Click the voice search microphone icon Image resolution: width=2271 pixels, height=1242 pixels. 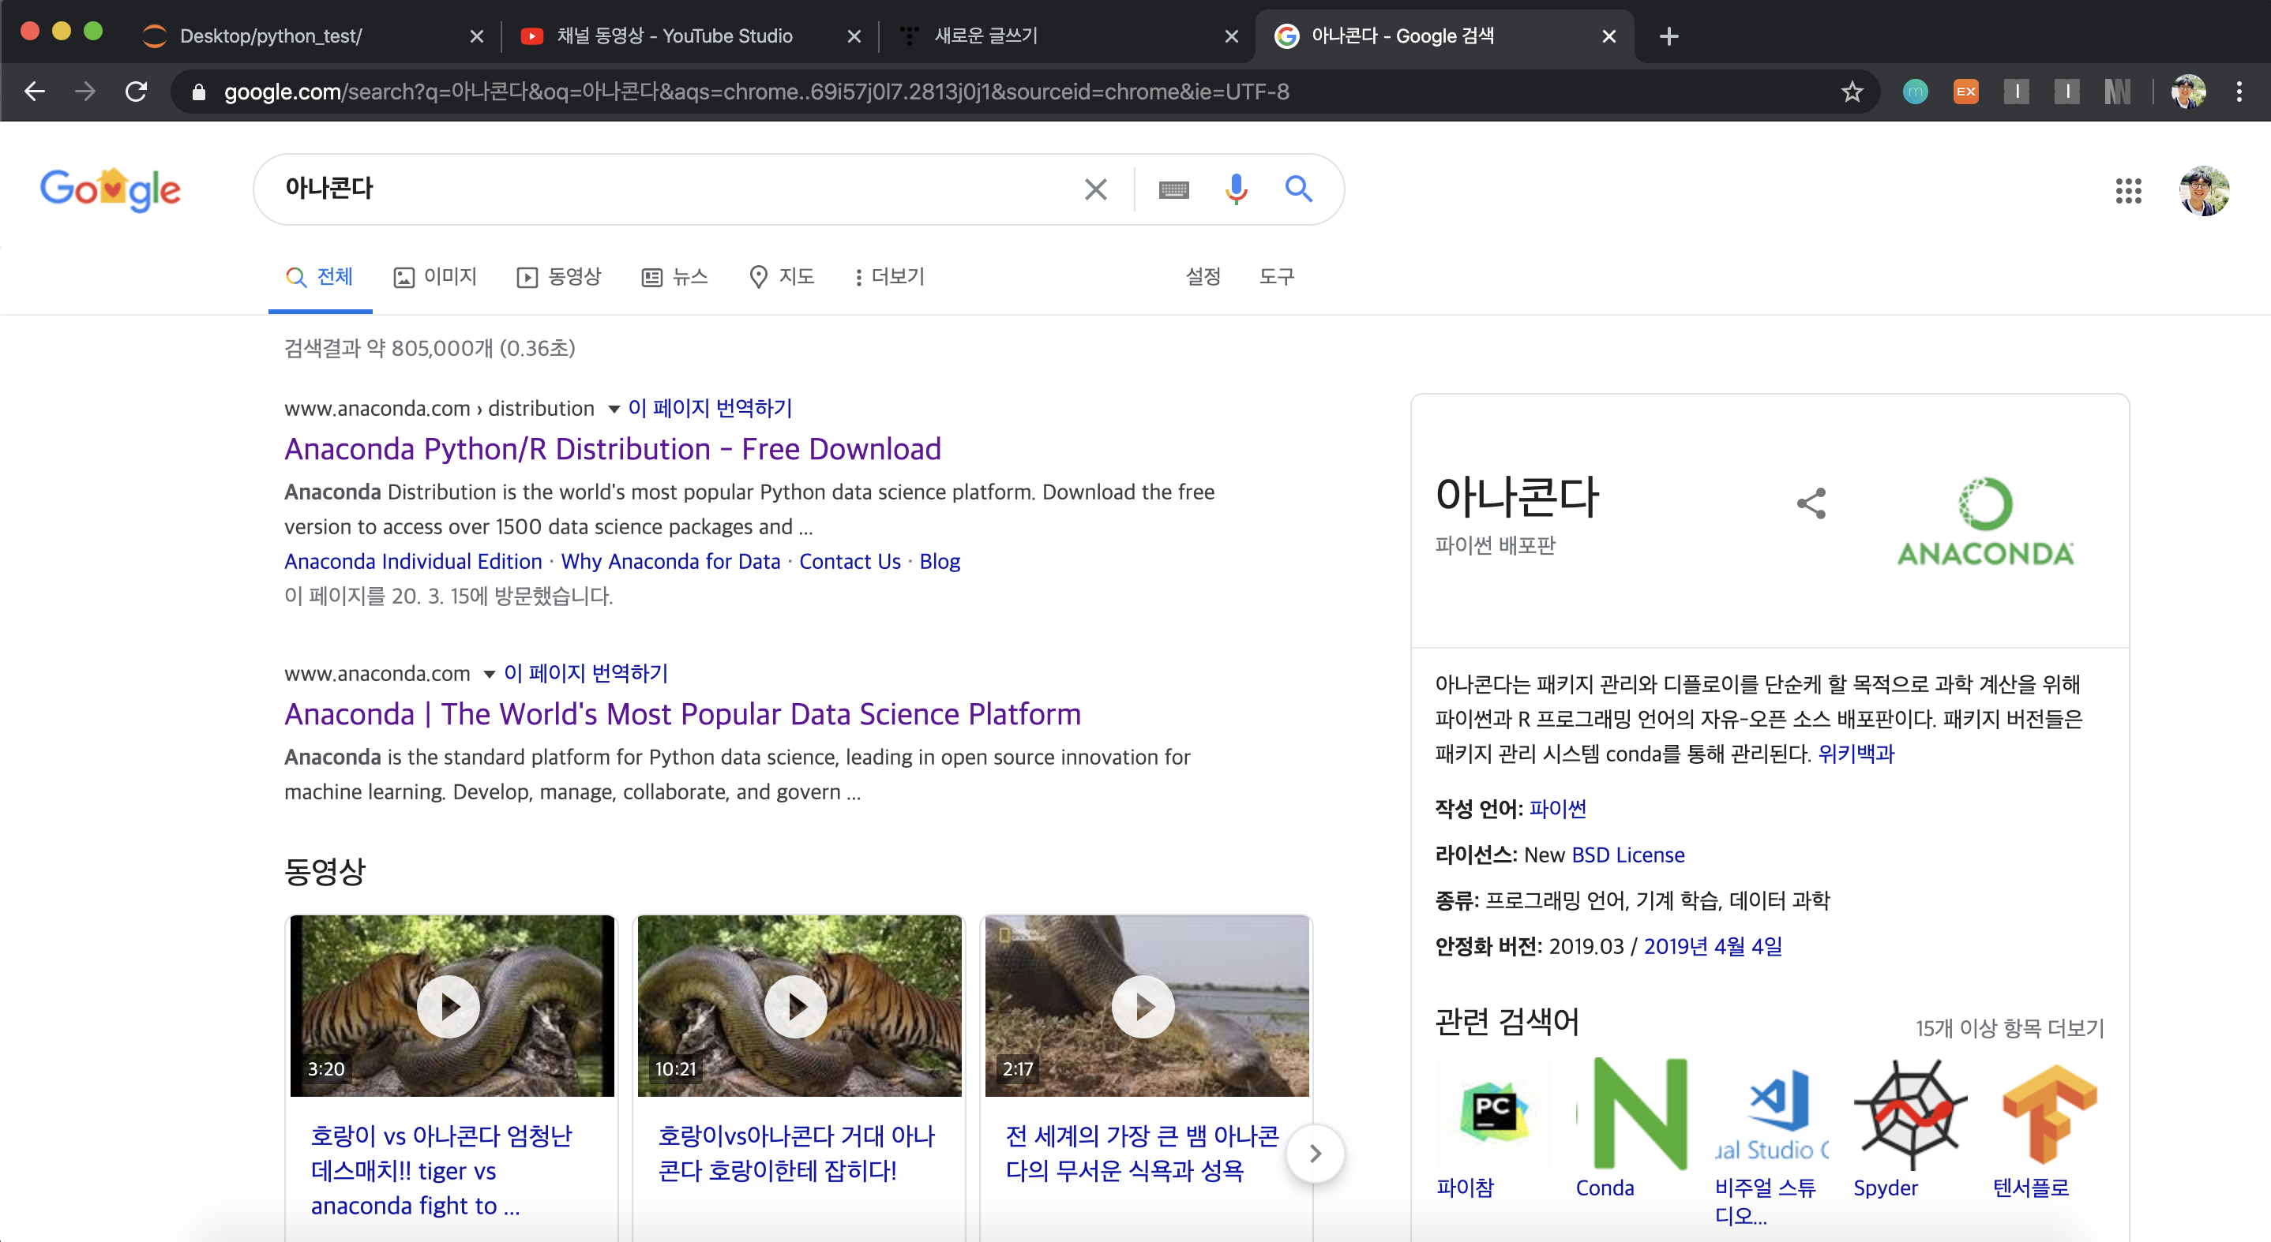1236,189
